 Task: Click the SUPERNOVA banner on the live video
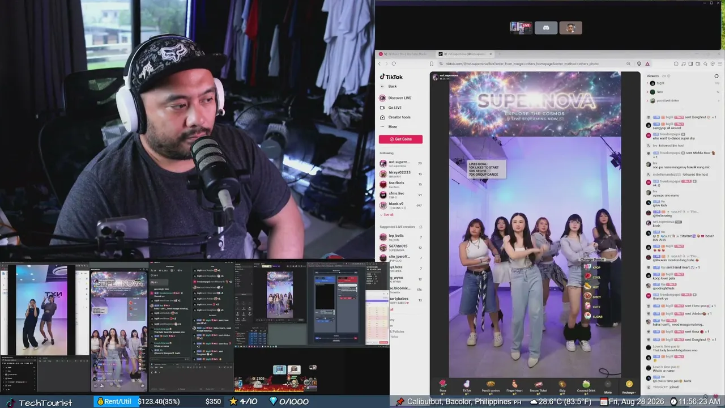(x=535, y=104)
